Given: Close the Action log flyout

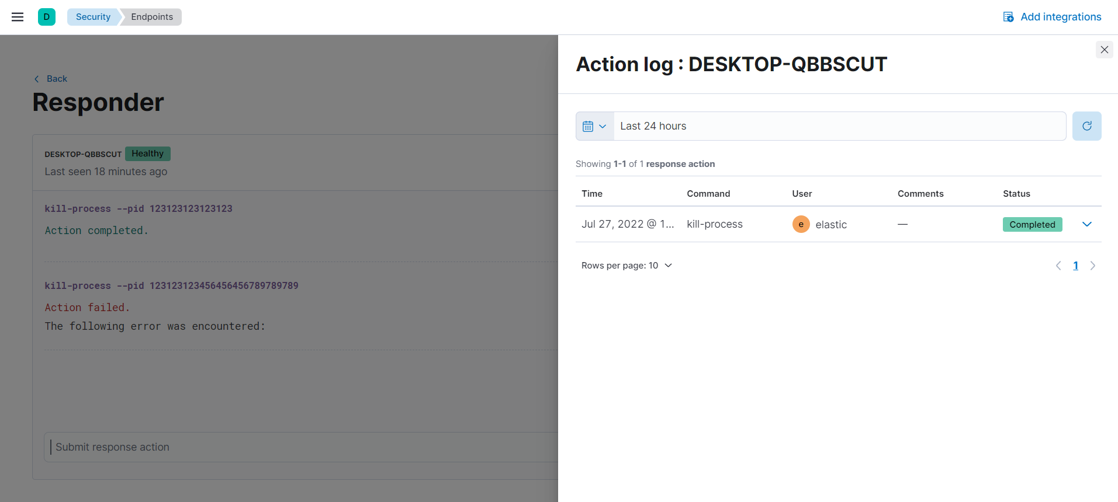Looking at the screenshot, I should [1105, 50].
